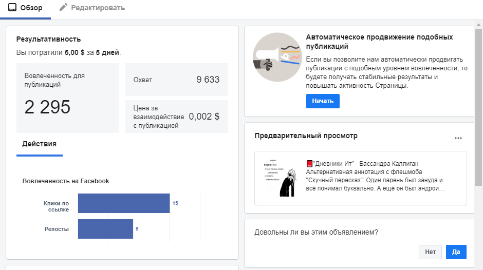The image size is (483, 270).
Task: Select the Действия tab
Action: pyautogui.click(x=39, y=144)
